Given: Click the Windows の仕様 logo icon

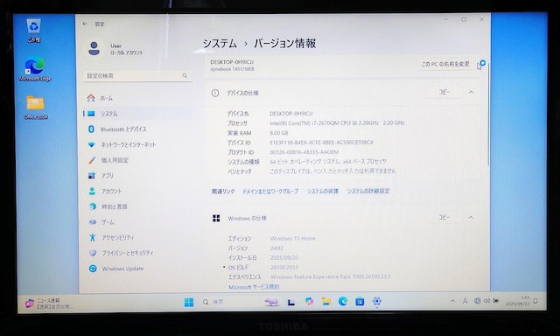Looking at the screenshot, I should coord(216,218).
